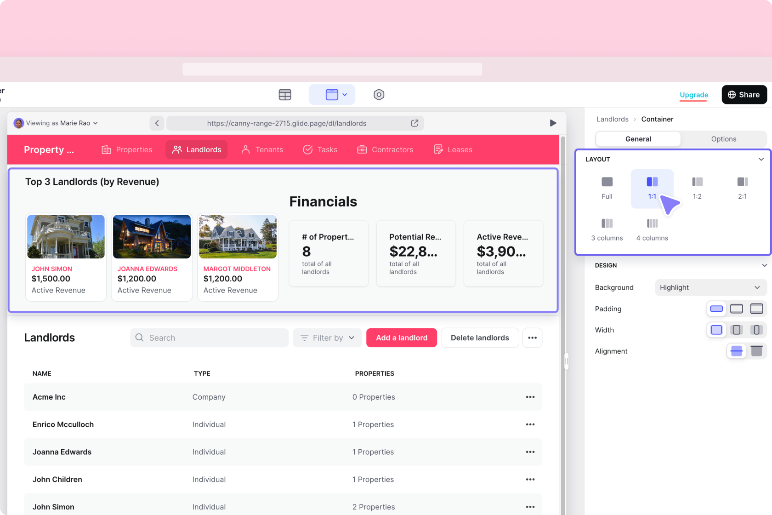Open the data table editor icon
Screen dimensions: 772x515
[285, 95]
